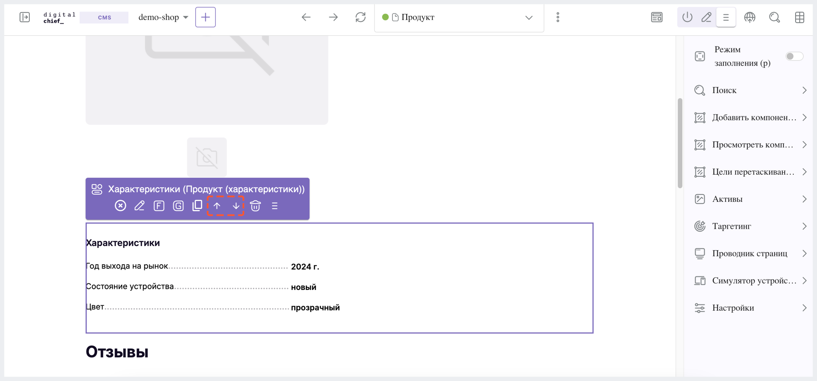This screenshot has height=381, width=817.
Task: Open the demo-shop project dropdown
Action: point(163,17)
